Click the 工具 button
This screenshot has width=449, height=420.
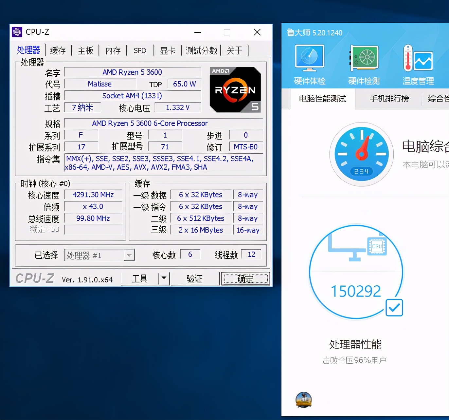point(140,278)
